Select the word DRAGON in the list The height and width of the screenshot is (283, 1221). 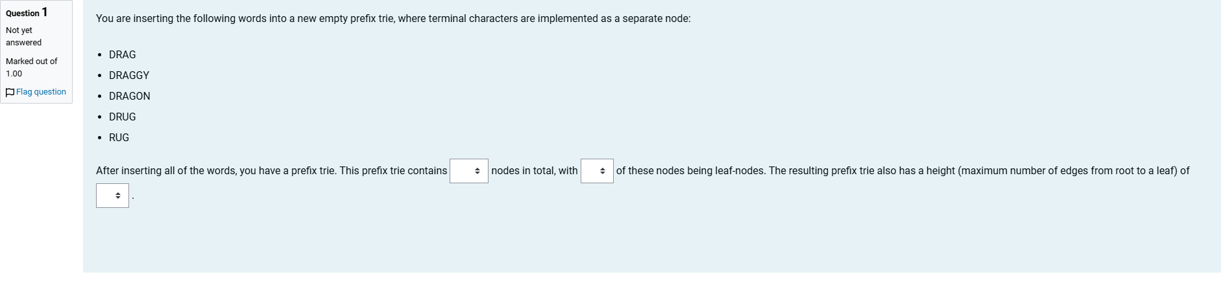coord(130,96)
